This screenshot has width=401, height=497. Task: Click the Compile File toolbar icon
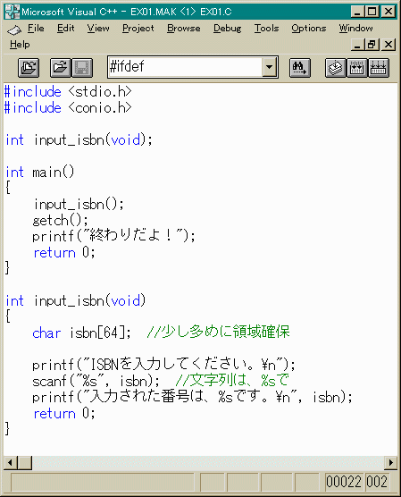pyautogui.click(x=336, y=68)
